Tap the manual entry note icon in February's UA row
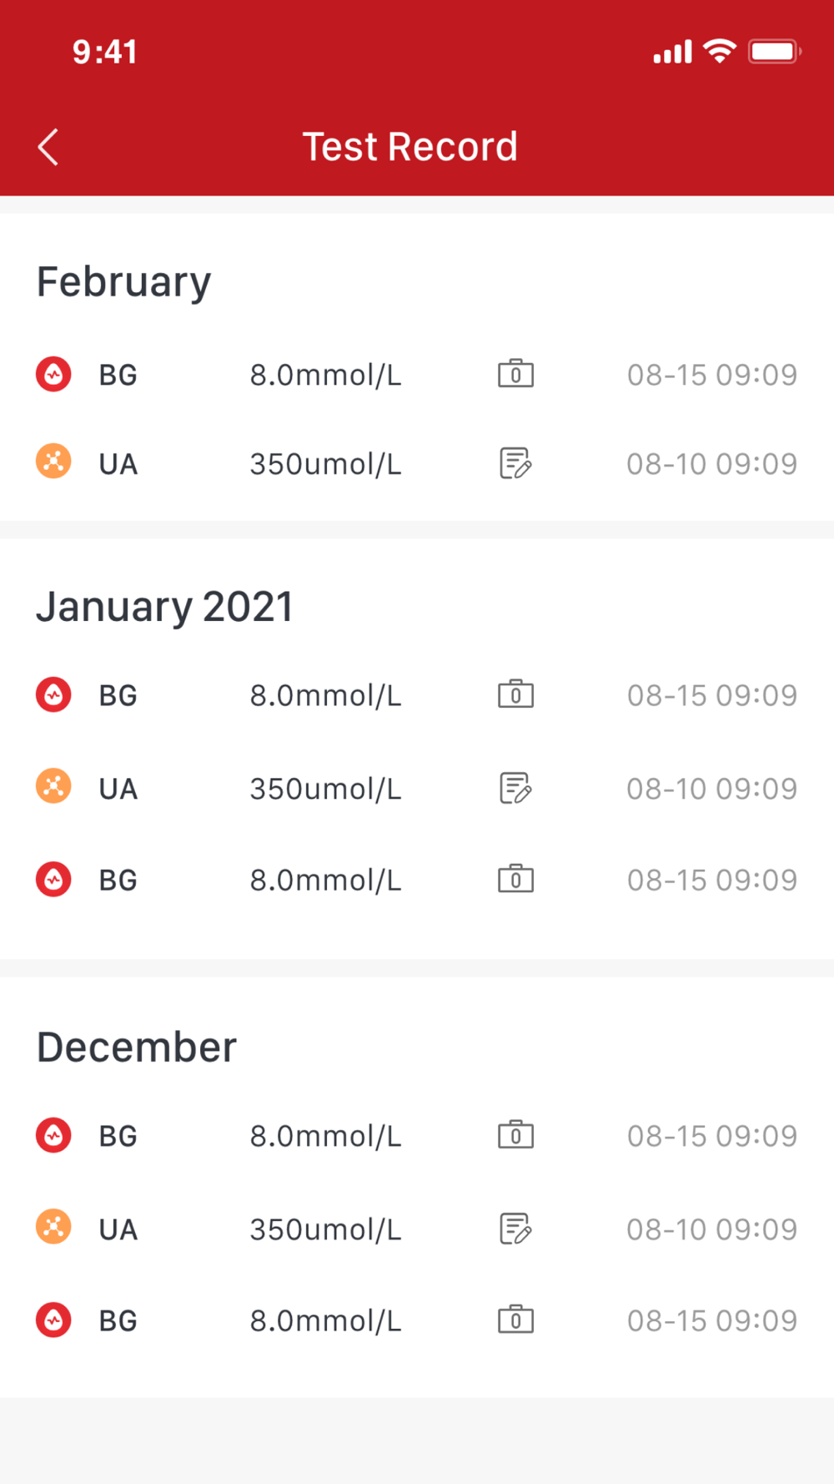The image size is (834, 1484). [515, 462]
